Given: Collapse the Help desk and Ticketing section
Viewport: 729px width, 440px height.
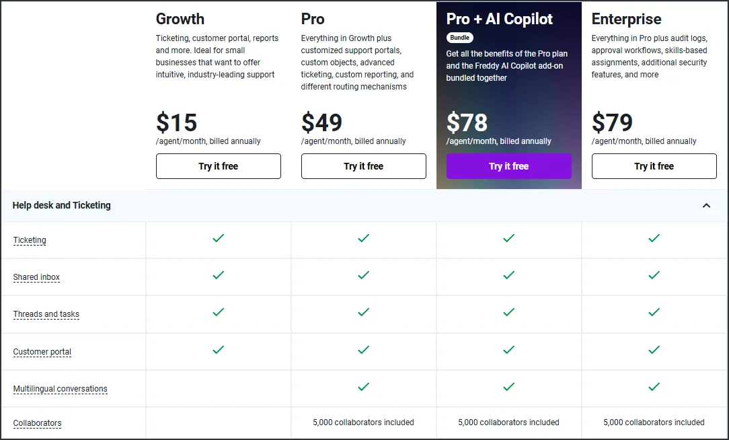Looking at the screenshot, I should point(706,205).
